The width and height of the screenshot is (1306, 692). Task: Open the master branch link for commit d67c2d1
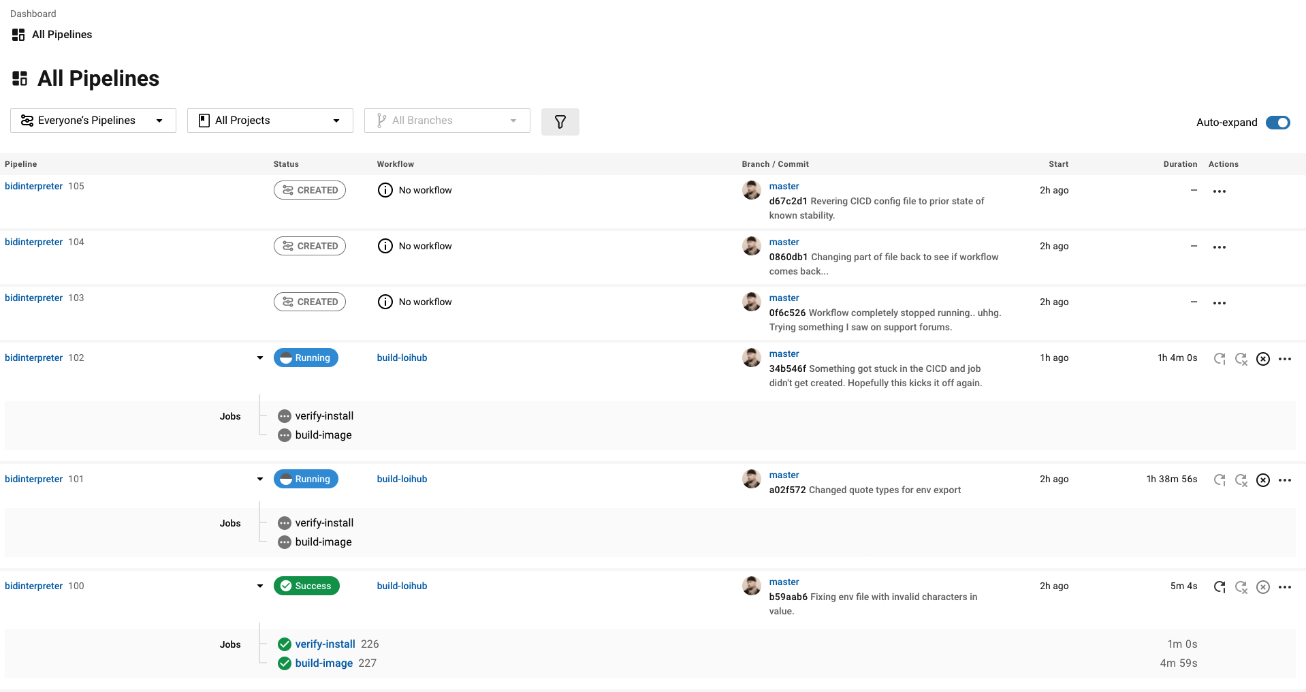(784, 186)
